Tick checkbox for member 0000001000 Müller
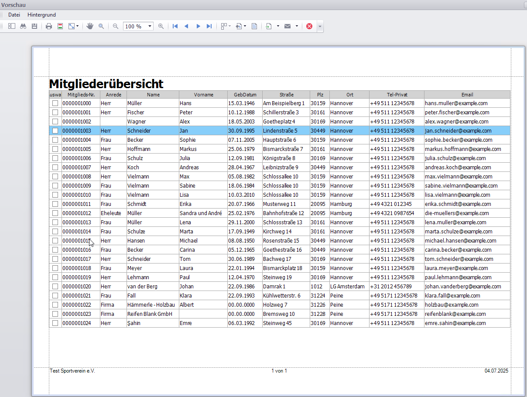This screenshot has height=397, width=527. tap(55, 103)
